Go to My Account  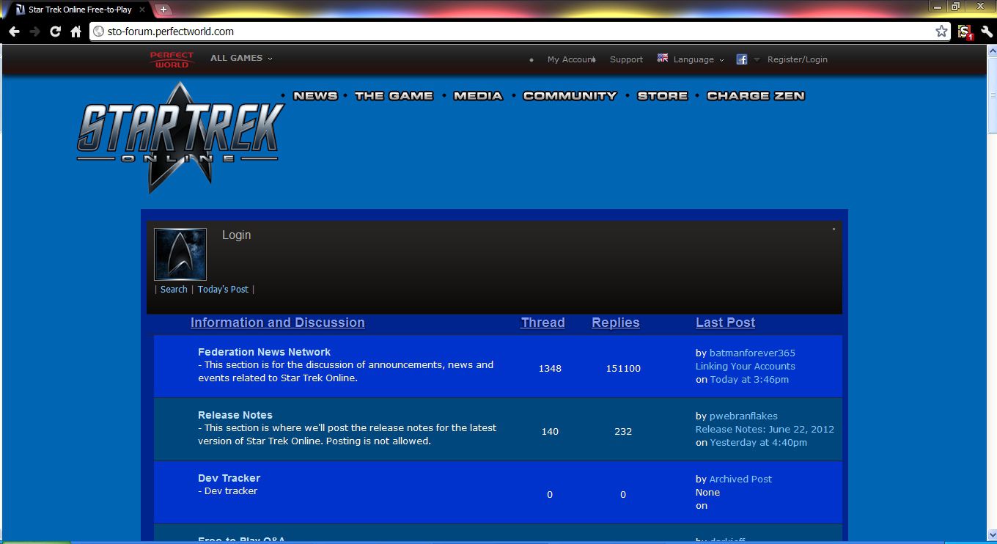pos(571,59)
